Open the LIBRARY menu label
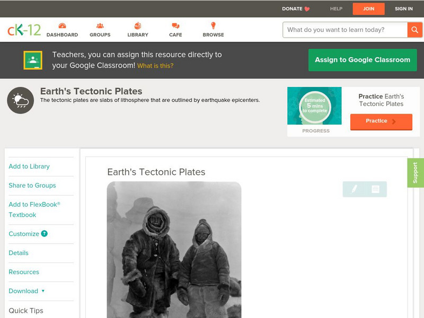The height and width of the screenshot is (318, 424). (x=138, y=35)
